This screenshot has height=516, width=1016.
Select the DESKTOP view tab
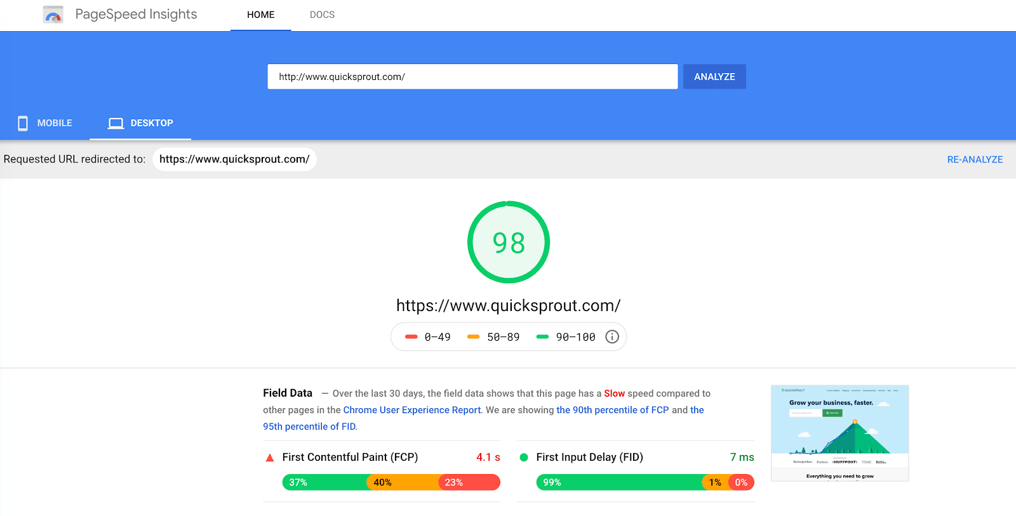(140, 122)
